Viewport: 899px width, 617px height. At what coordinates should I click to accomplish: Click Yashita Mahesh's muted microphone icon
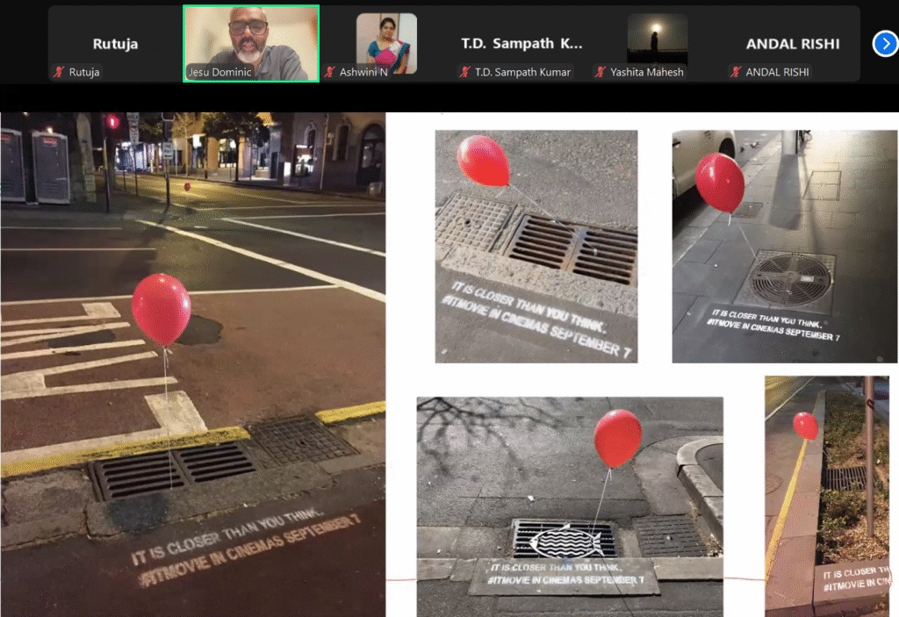point(601,72)
